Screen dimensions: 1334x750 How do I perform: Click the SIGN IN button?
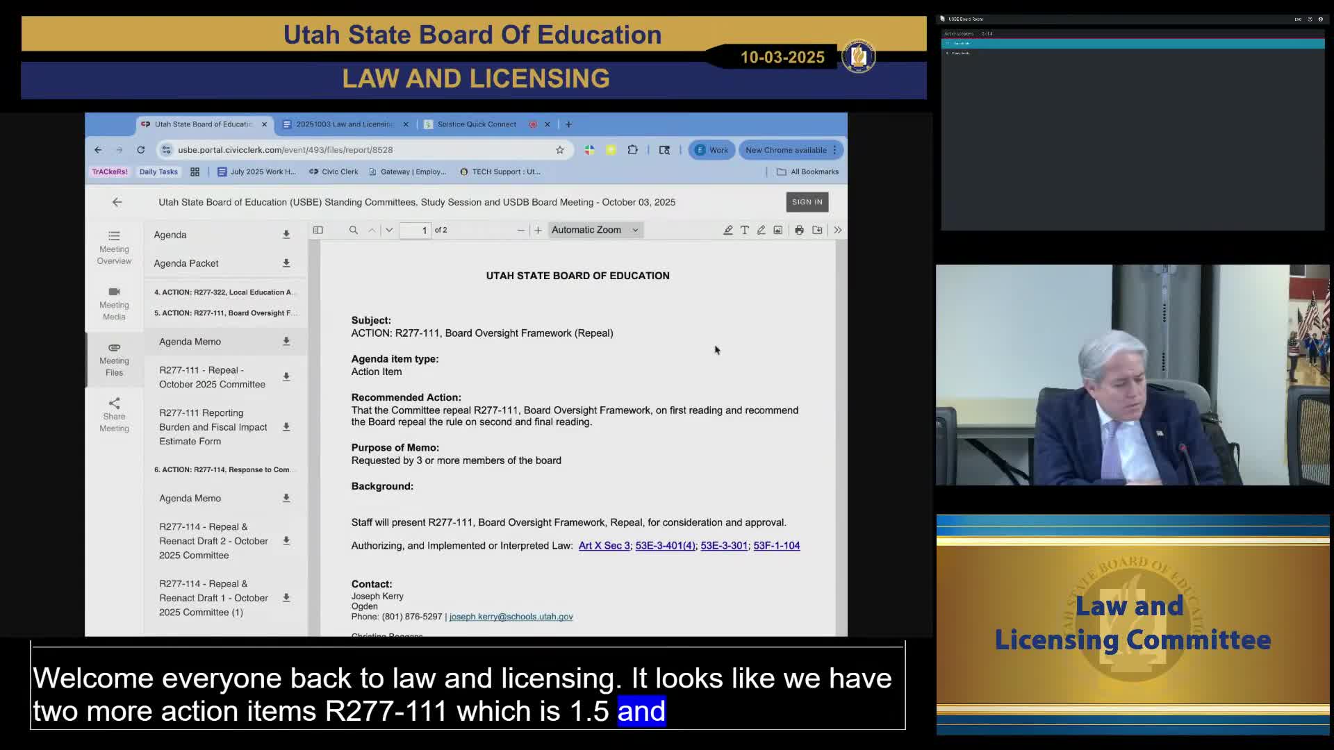pos(807,202)
